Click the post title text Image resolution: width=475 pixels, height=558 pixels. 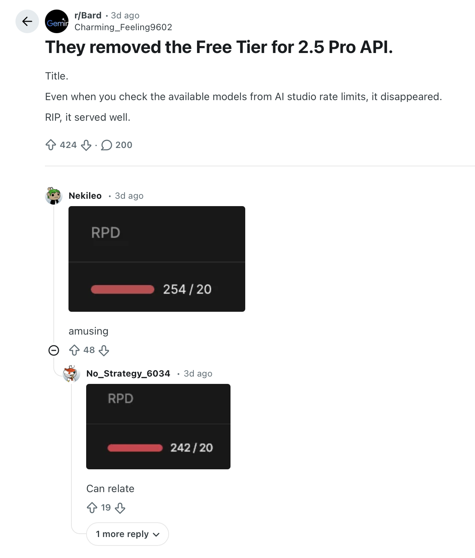[x=219, y=47]
